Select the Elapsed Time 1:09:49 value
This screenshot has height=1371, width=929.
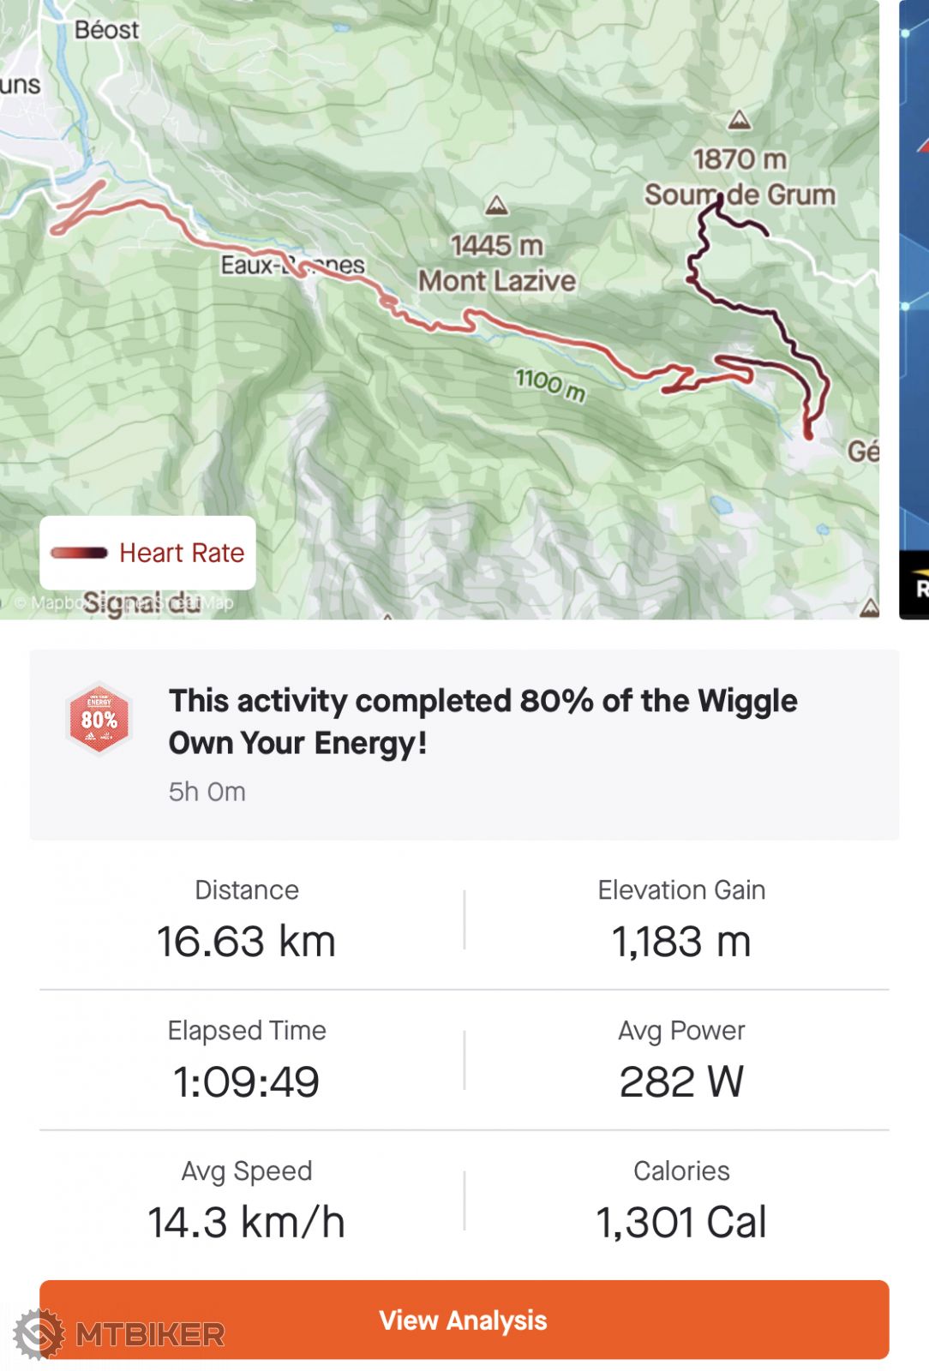coord(247,1081)
